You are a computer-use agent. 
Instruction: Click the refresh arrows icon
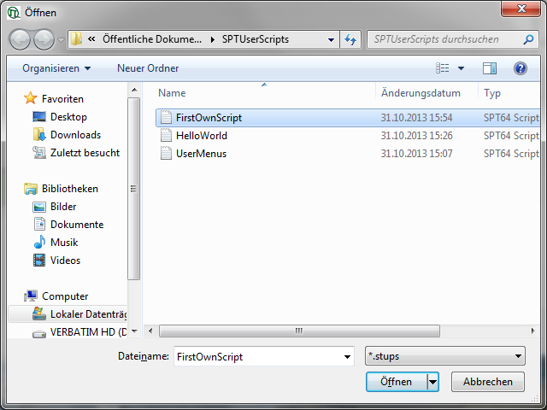[x=350, y=39]
